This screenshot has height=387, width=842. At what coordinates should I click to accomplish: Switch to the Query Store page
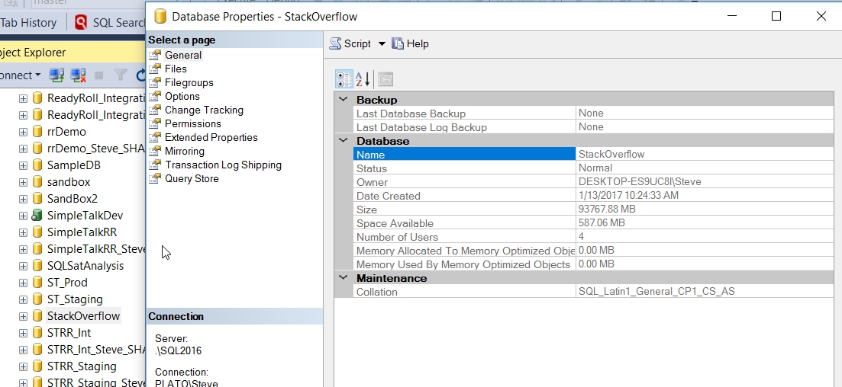pos(192,178)
